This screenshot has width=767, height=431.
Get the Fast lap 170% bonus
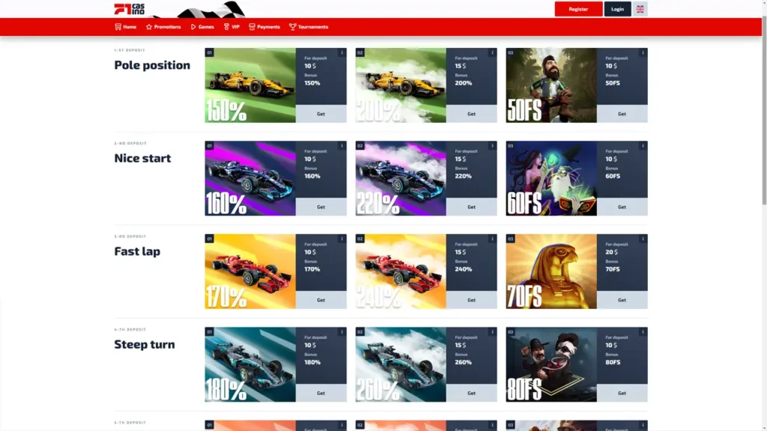tap(321, 300)
